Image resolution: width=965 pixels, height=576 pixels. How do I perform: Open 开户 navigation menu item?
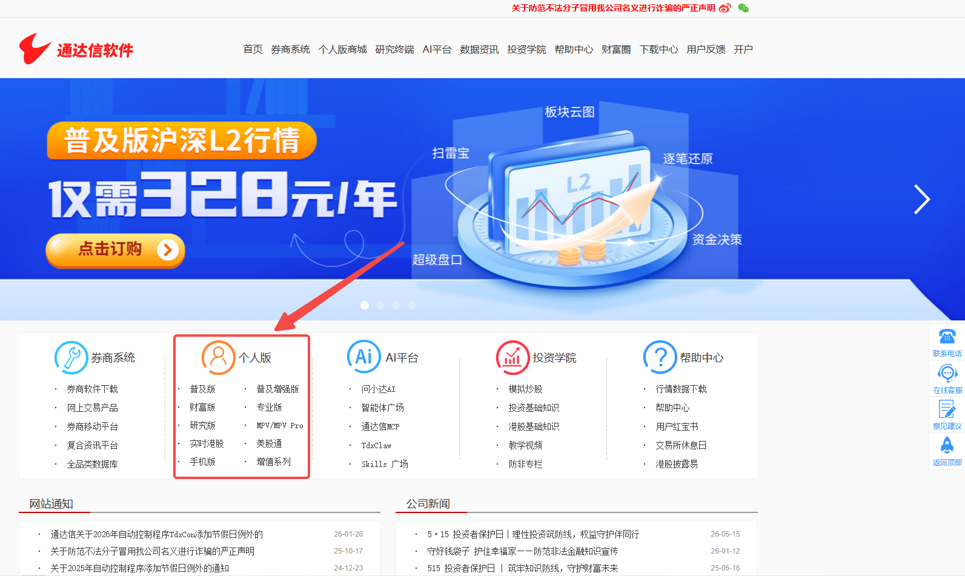pyautogui.click(x=743, y=50)
